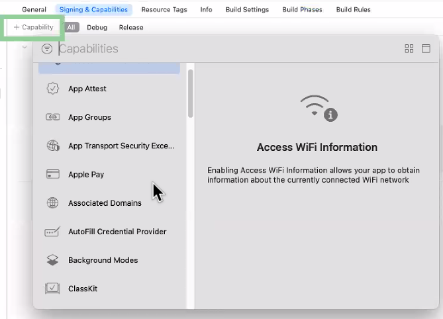
Task: Click the + Capability button
Action: click(33, 27)
